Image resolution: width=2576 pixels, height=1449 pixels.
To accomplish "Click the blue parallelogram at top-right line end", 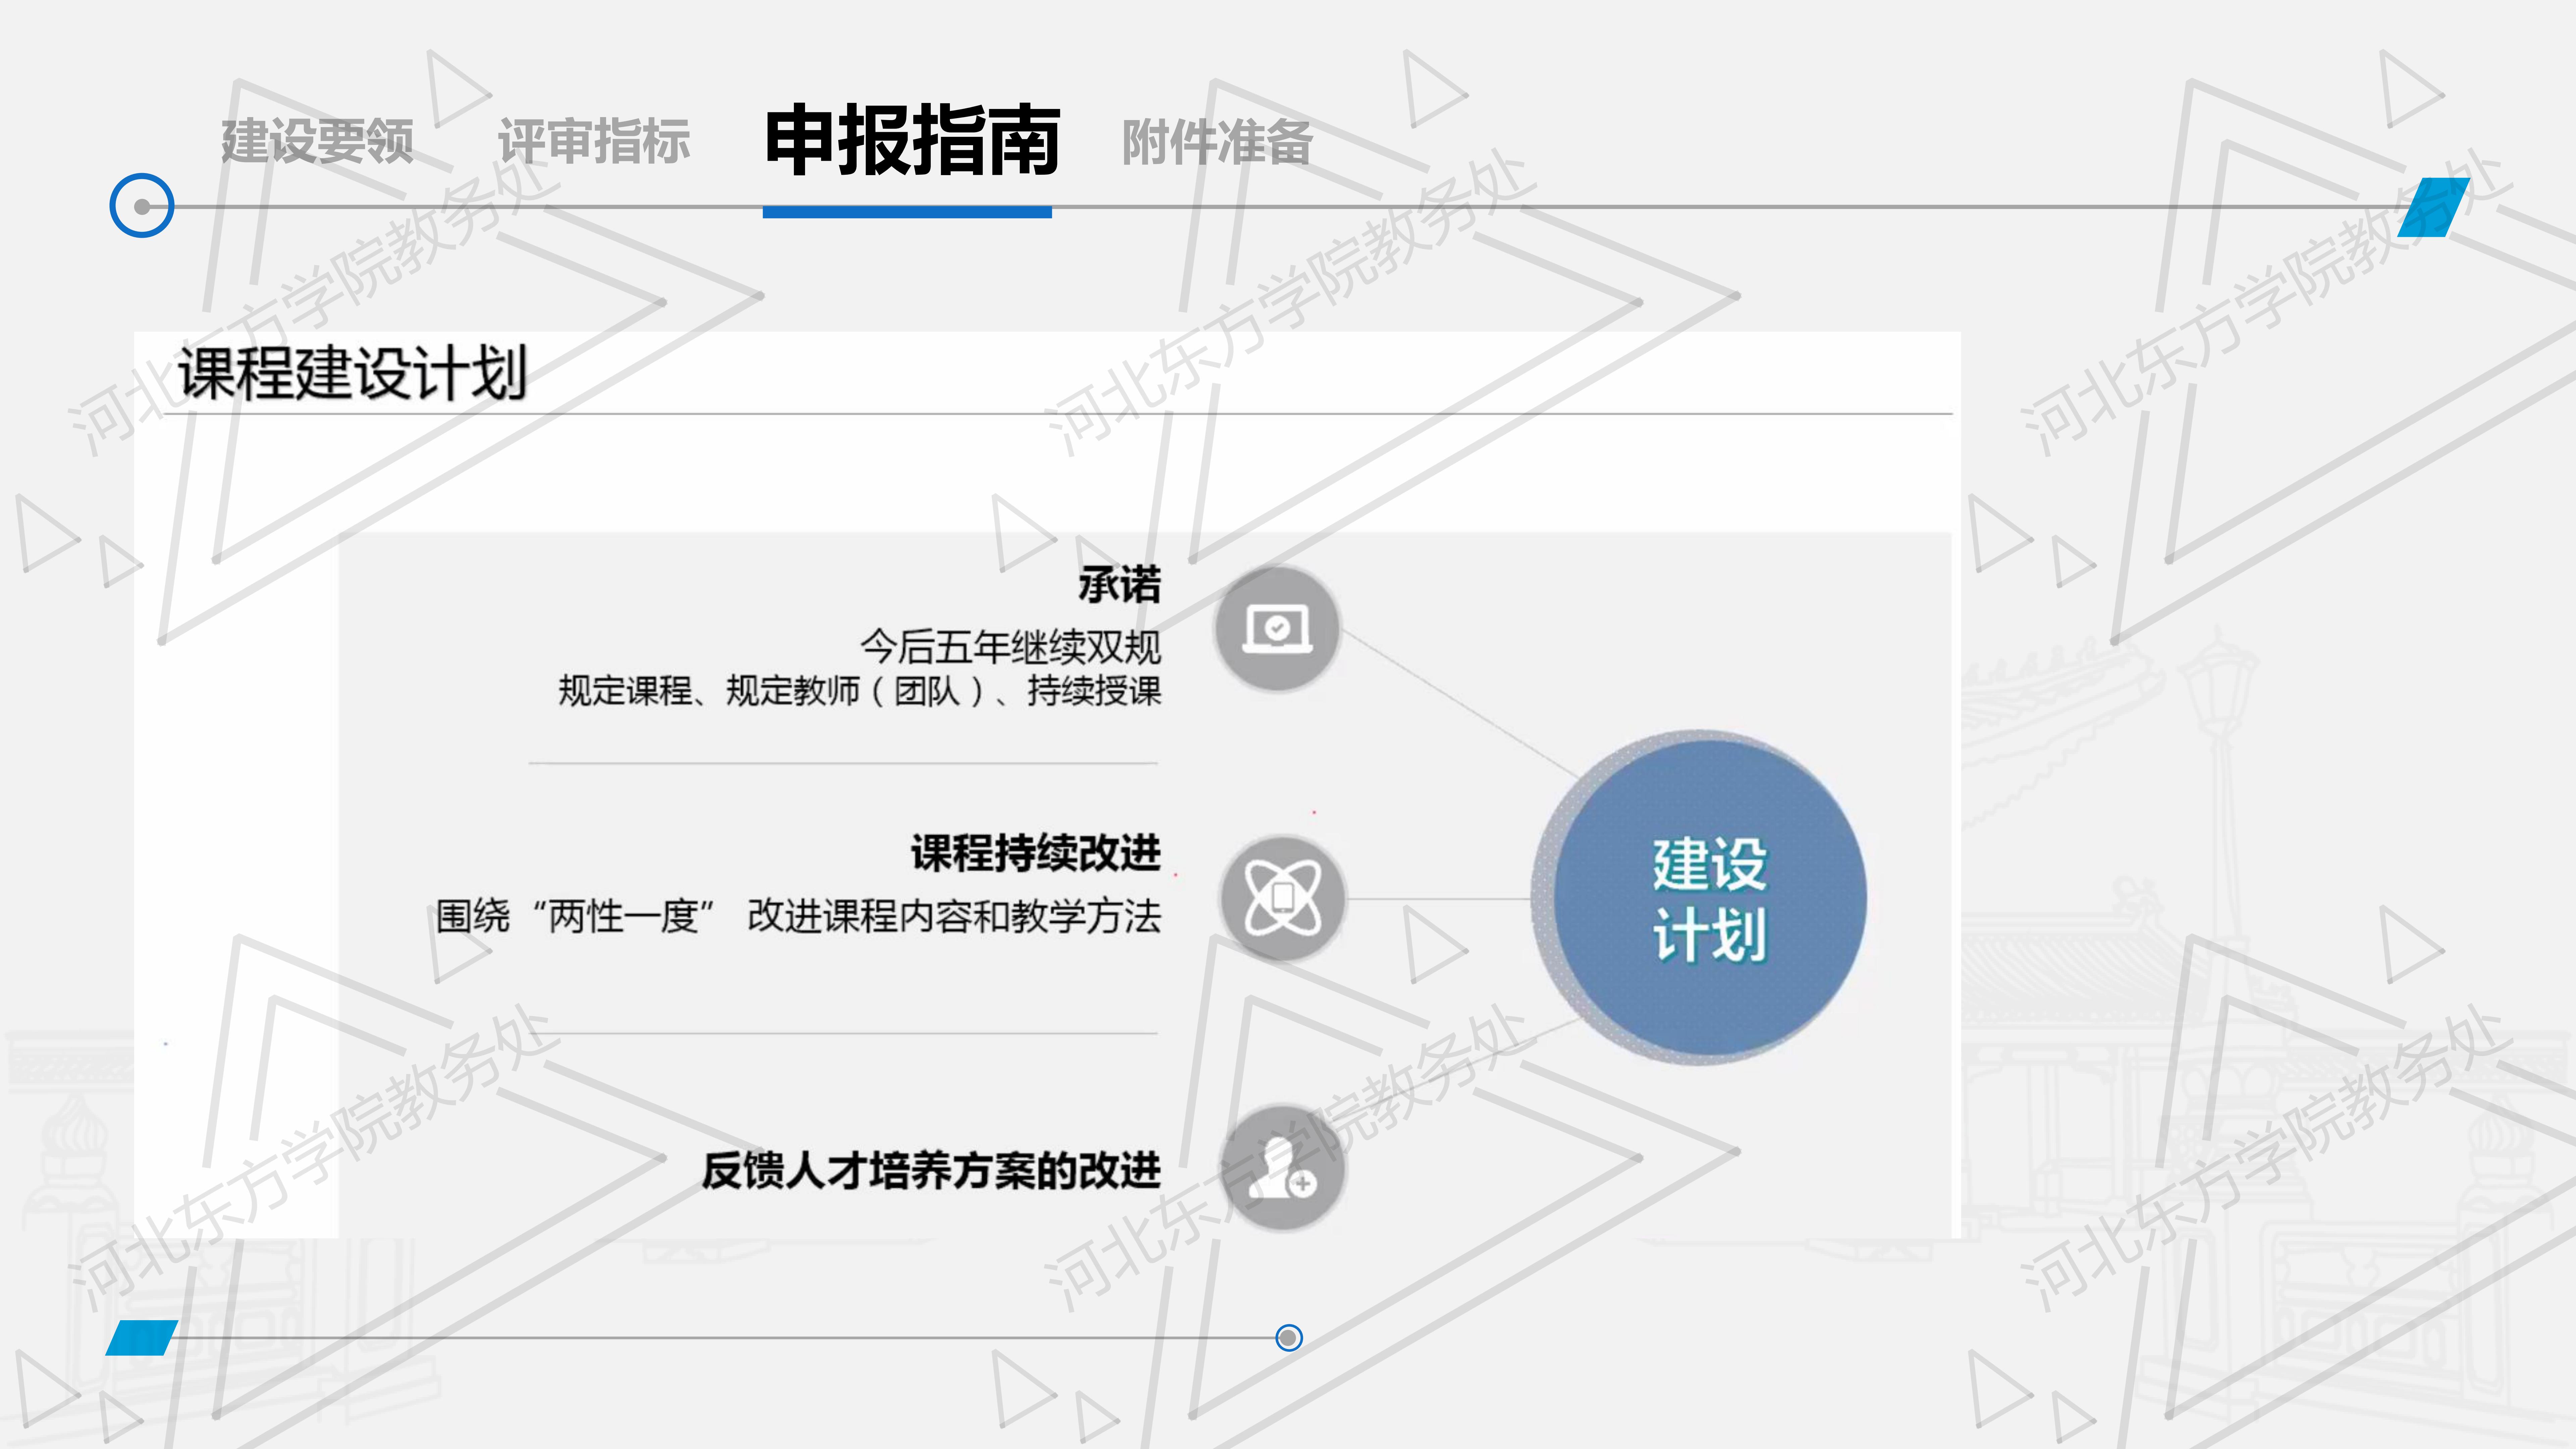I will [x=2434, y=207].
